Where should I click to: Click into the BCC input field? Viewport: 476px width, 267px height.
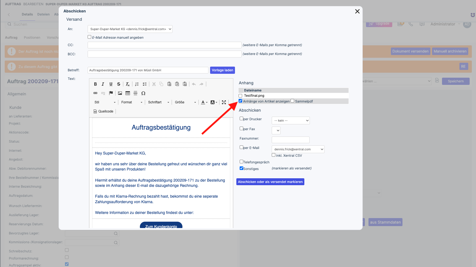pos(164,54)
